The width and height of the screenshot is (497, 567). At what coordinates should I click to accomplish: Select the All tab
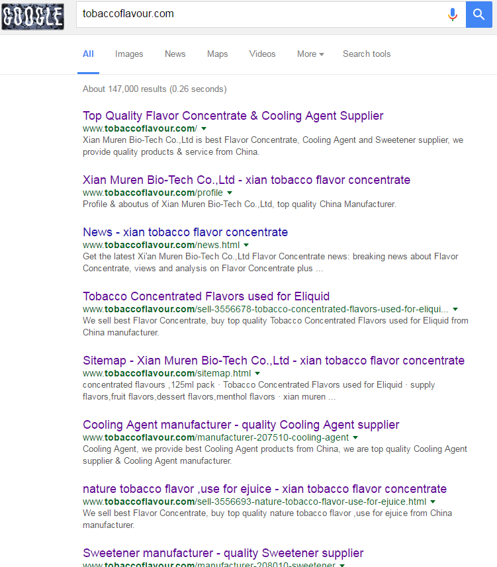pos(88,54)
